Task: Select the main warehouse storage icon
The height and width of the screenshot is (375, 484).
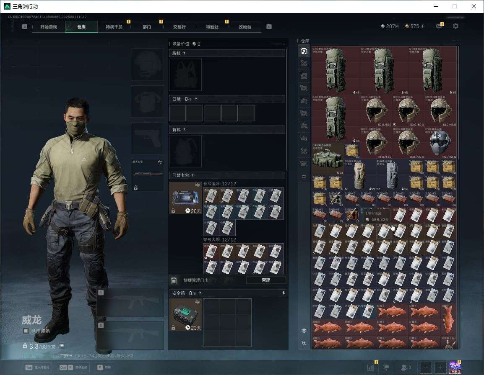Action: 304,51
